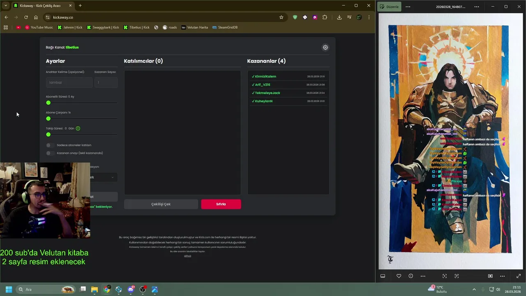Viewport: 526px width, 296px height.
Task: Click the tibetius channel name
Action: [72, 47]
